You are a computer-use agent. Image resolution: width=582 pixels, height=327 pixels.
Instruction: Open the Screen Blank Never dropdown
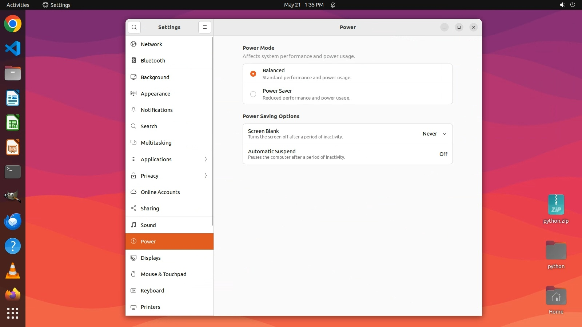434,134
